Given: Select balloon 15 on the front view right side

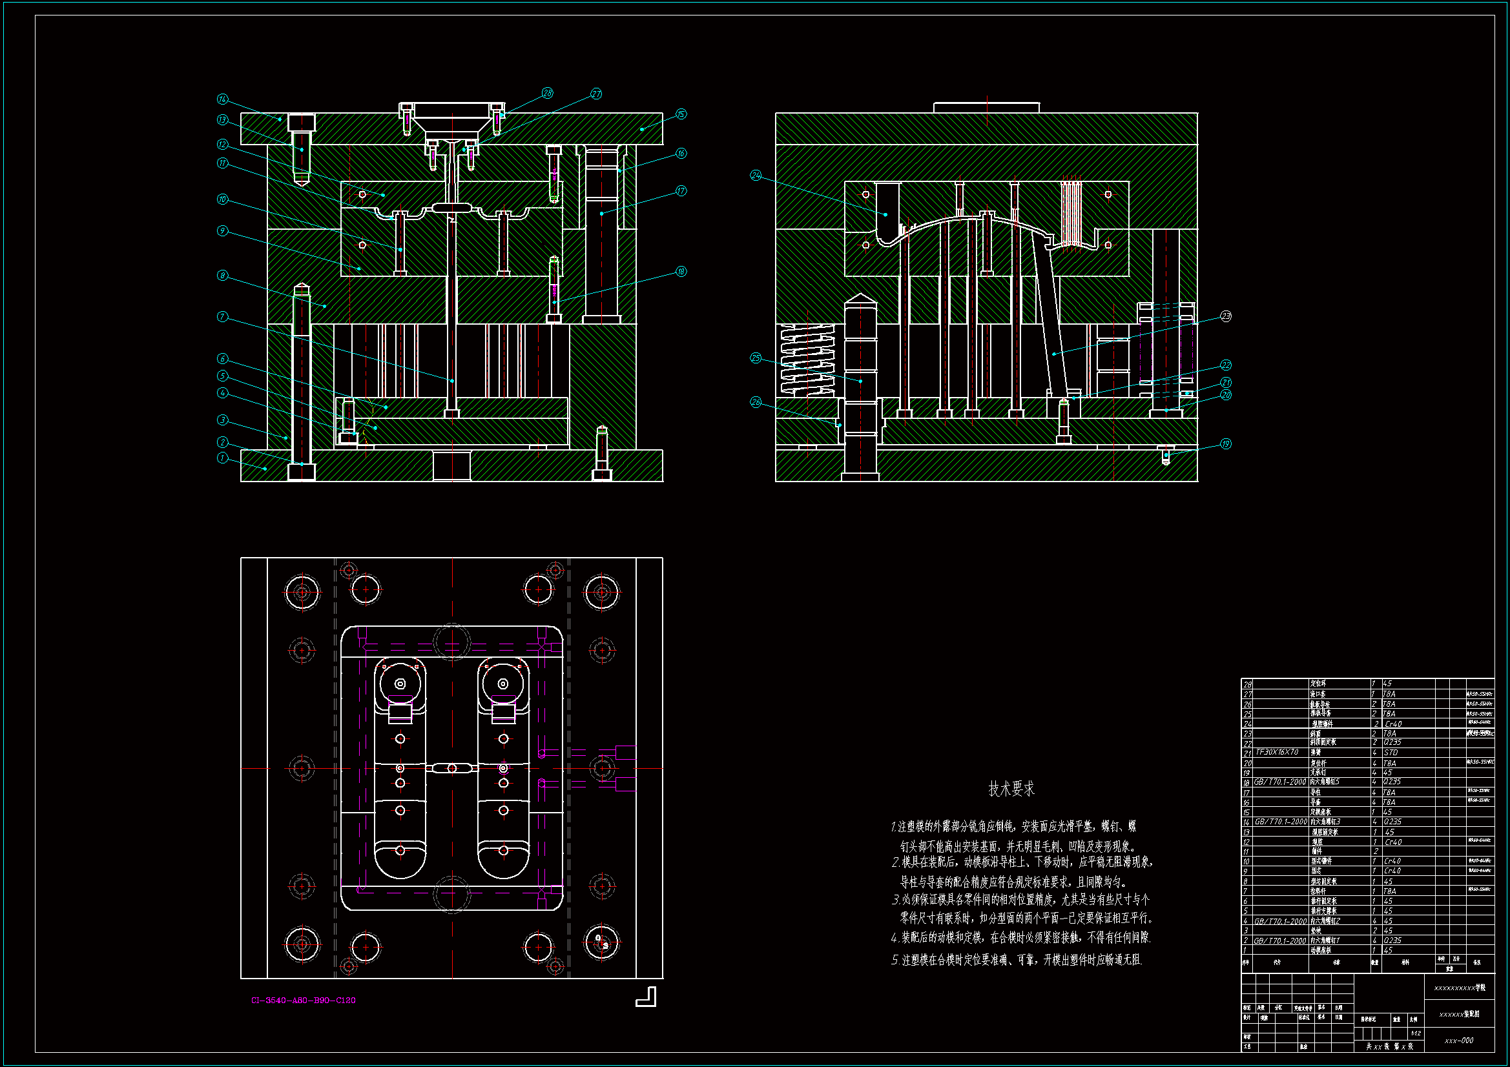Looking at the screenshot, I should [x=681, y=114].
